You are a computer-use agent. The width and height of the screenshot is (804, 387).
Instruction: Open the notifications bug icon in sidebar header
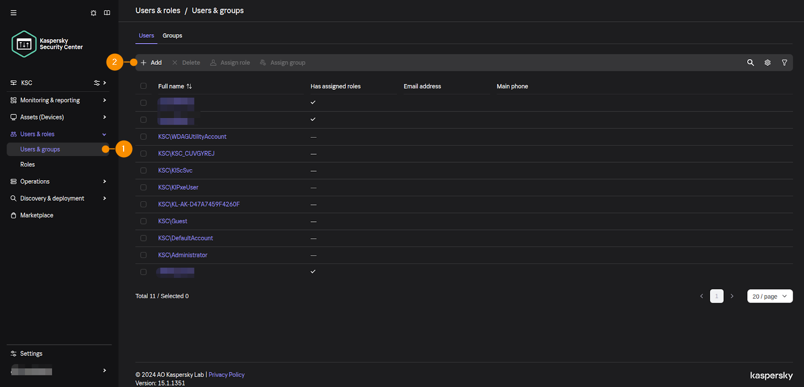(x=93, y=13)
